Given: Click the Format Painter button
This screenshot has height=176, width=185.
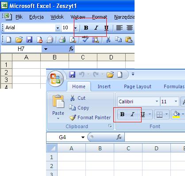Looking at the screenshot, I should click(x=90, y=117).
